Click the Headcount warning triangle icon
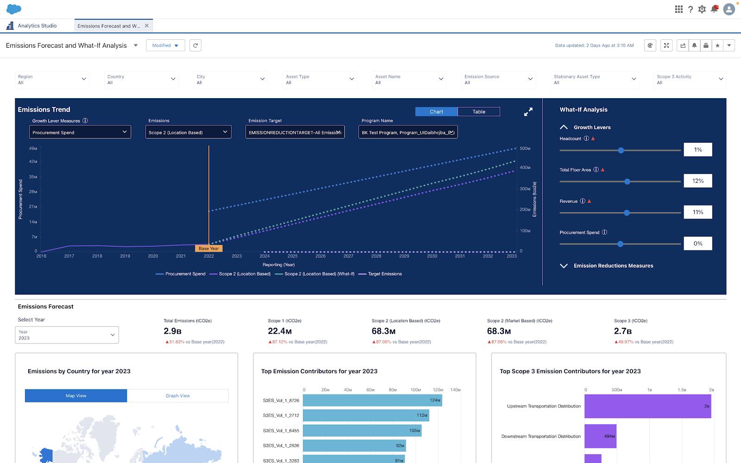The width and height of the screenshot is (741, 463). tap(593, 138)
